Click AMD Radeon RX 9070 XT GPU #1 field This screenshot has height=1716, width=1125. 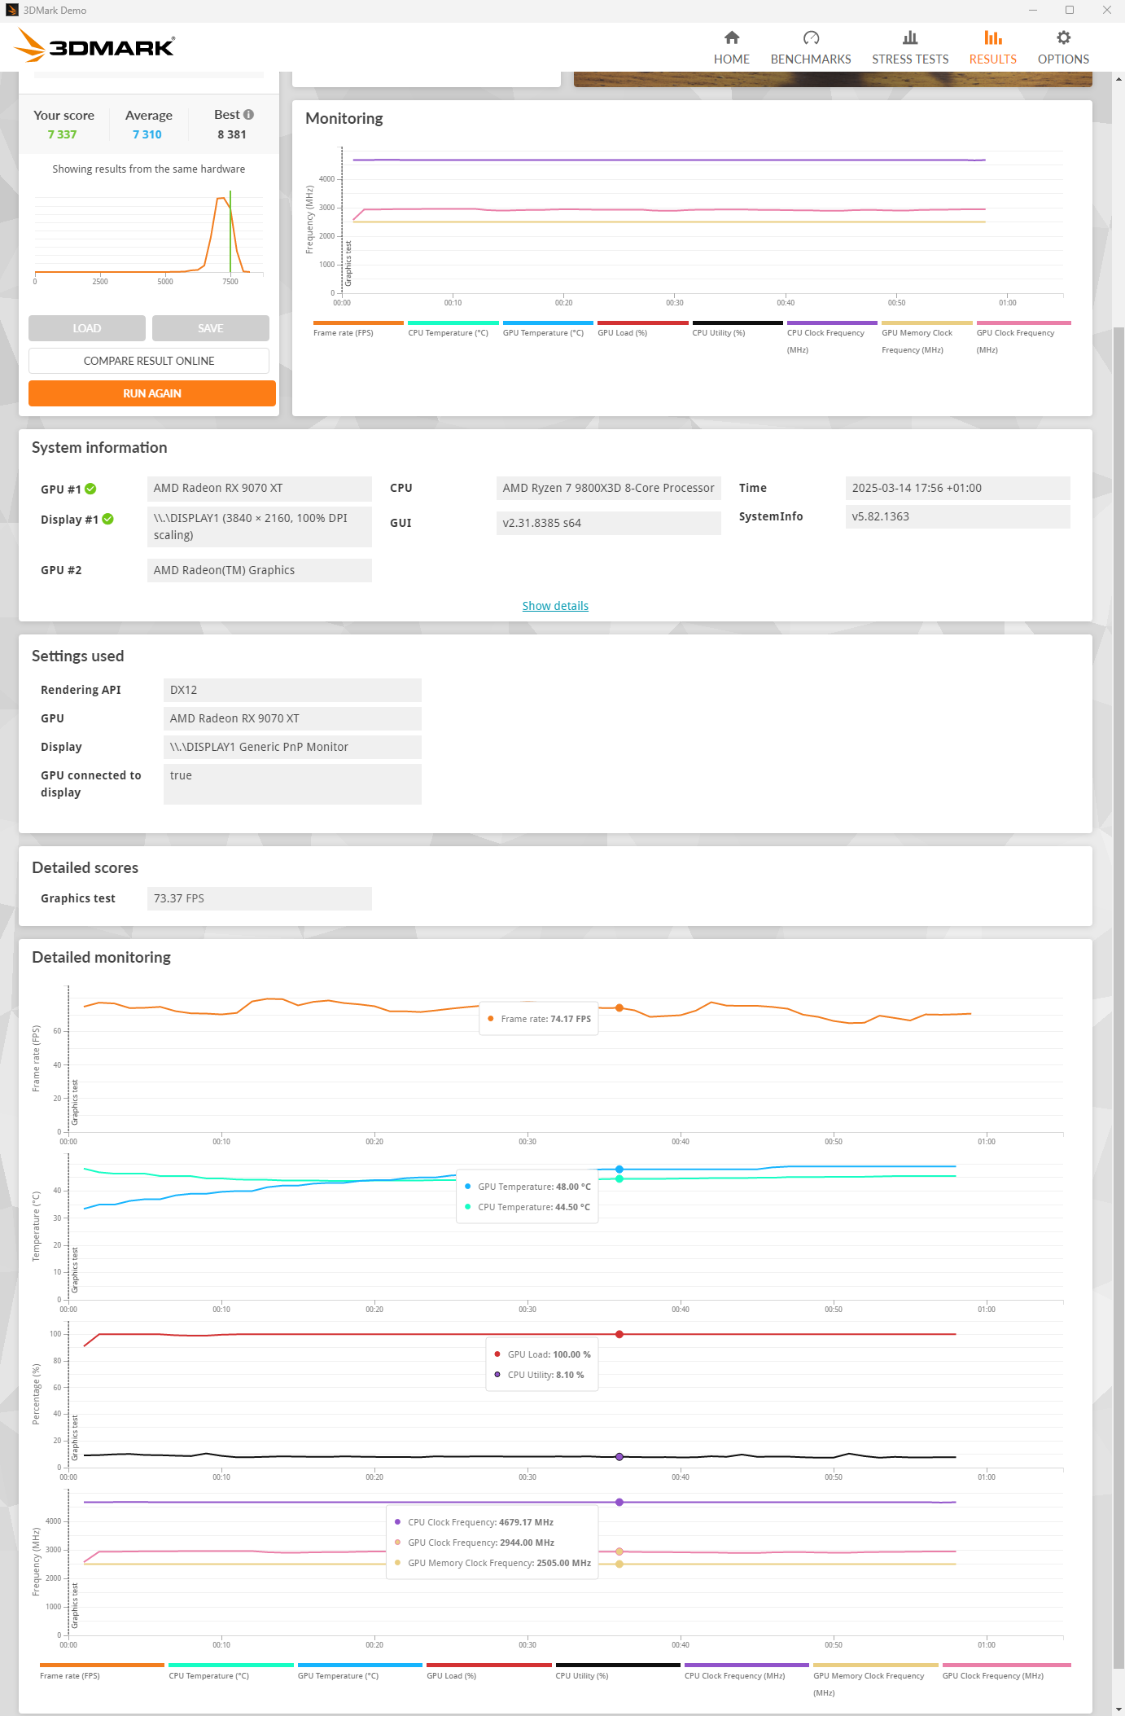click(260, 488)
